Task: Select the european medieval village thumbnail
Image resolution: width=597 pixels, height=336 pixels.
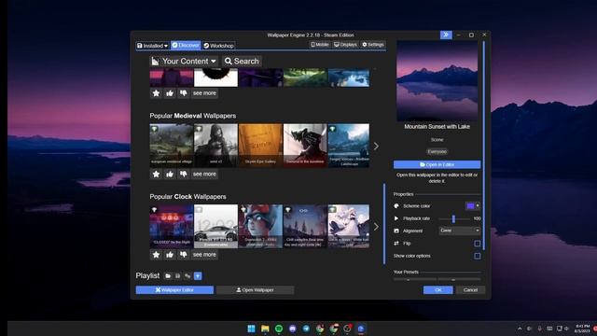Action: (172, 146)
